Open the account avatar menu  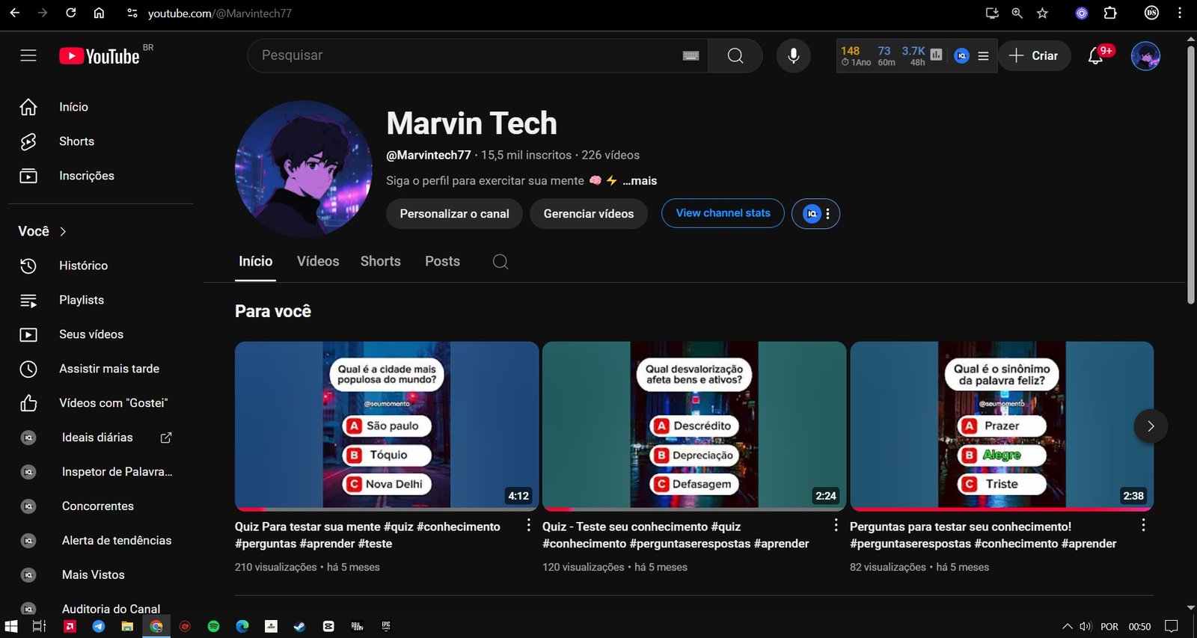point(1145,55)
